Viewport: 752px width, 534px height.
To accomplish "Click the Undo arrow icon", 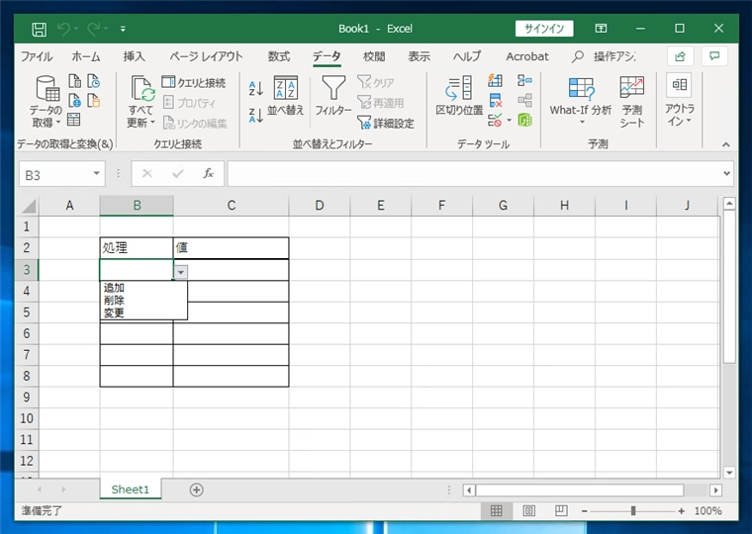I will pyautogui.click(x=63, y=29).
